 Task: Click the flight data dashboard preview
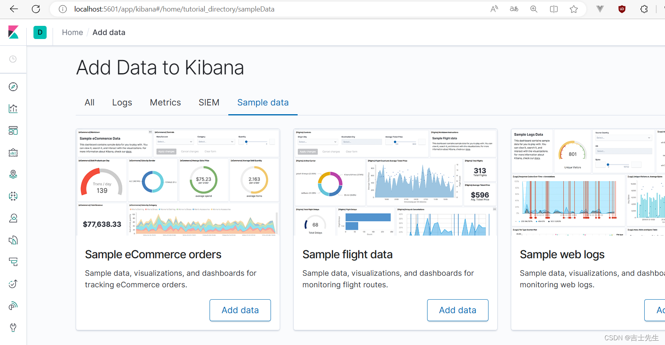click(395, 182)
